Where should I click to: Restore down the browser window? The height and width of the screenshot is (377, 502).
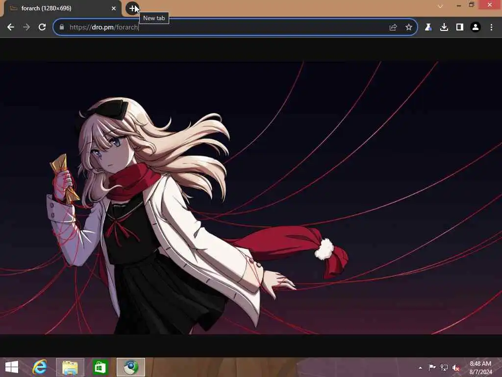click(x=472, y=5)
